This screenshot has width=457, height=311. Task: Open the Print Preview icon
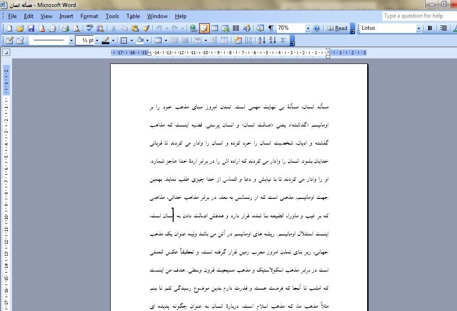(x=76, y=28)
